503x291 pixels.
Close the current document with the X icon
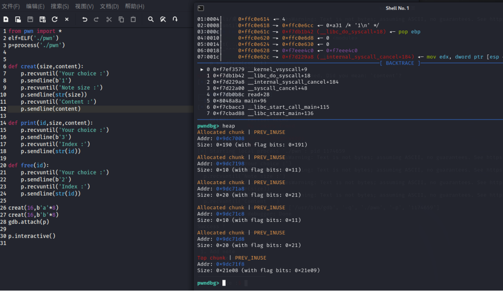67,20
